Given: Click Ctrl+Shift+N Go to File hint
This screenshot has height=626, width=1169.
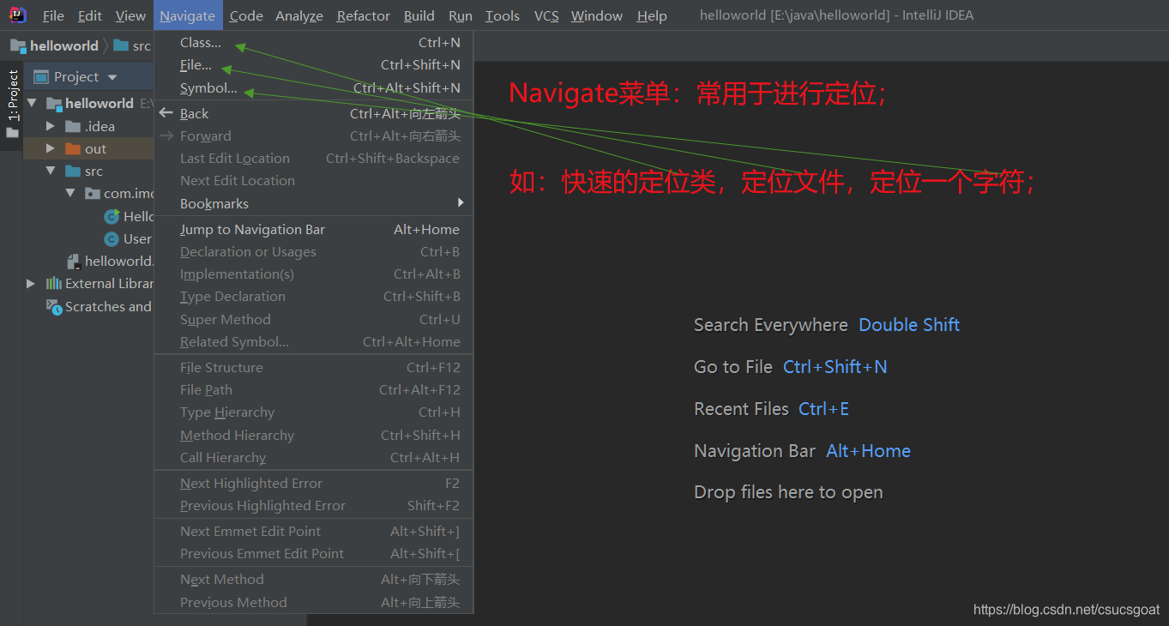Looking at the screenshot, I should coord(835,367).
